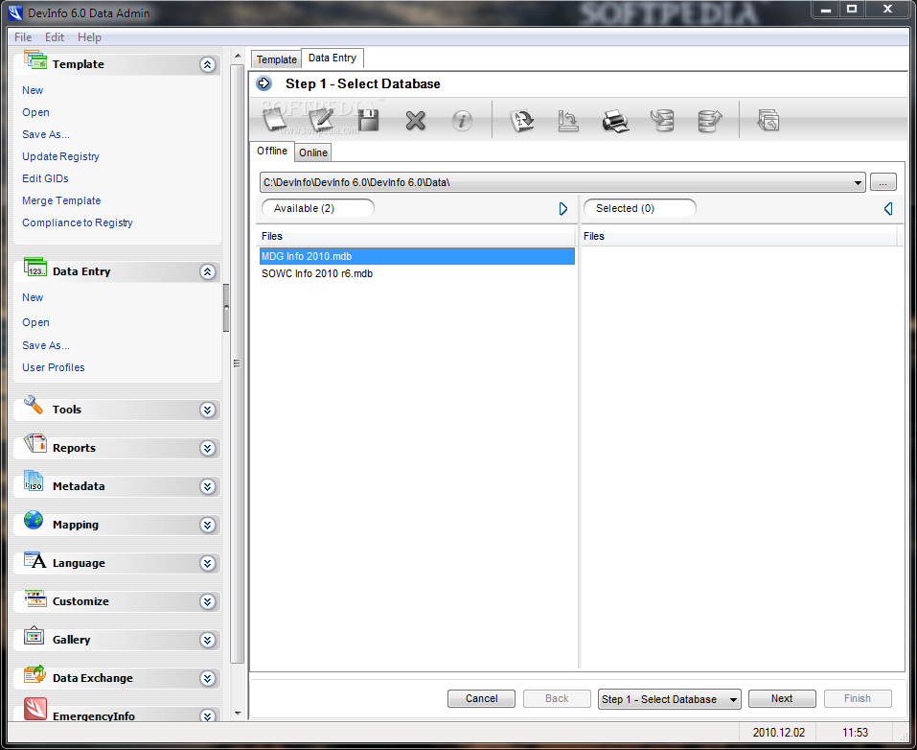The image size is (917, 750).
Task: Expand the Data Exchange sidebar section
Action: point(208,679)
